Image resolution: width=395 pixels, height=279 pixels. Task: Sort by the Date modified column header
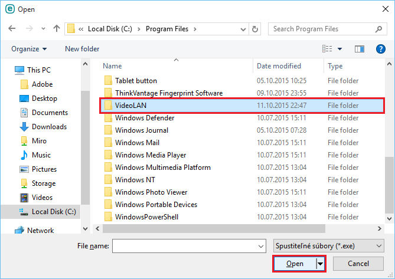tap(279, 66)
